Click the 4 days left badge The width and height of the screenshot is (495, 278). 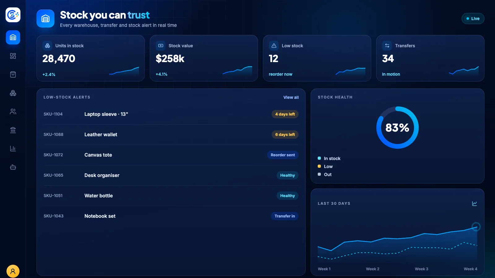(x=285, y=114)
